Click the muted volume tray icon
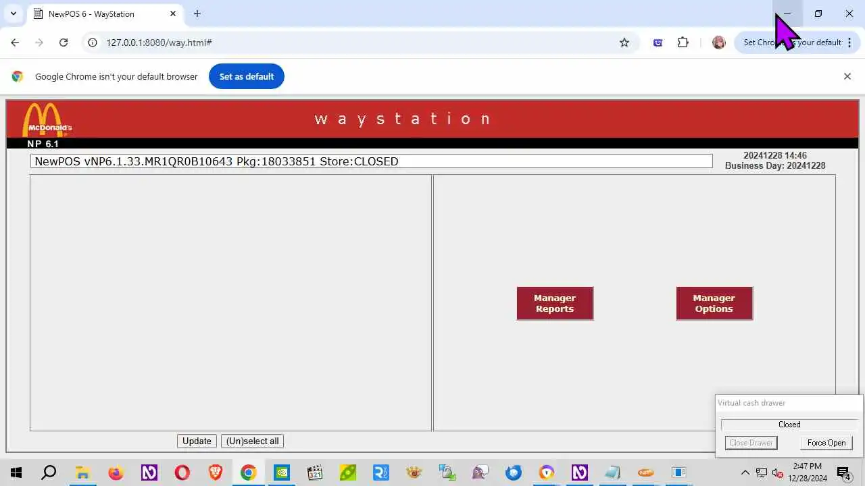This screenshot has height=486, width=865. [x=778, y=473]
